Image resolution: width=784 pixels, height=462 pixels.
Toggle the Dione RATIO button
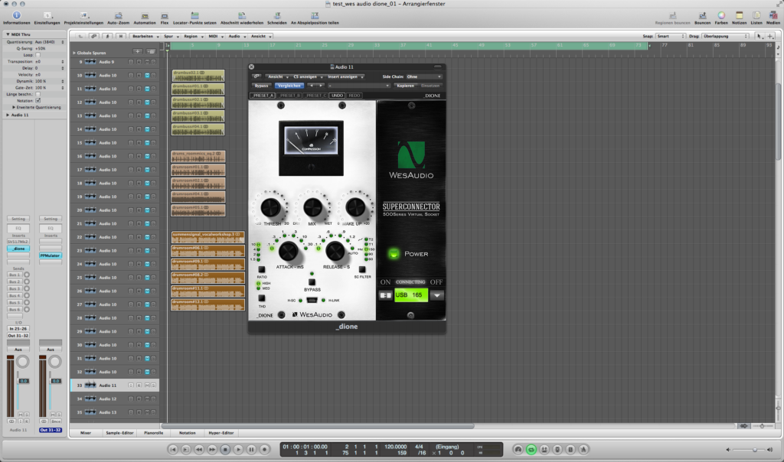pyautogui.click(x=262, y=270)
